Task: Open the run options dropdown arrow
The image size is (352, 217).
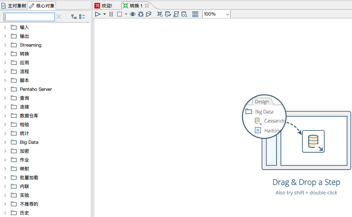Action: tap(104, 14)
